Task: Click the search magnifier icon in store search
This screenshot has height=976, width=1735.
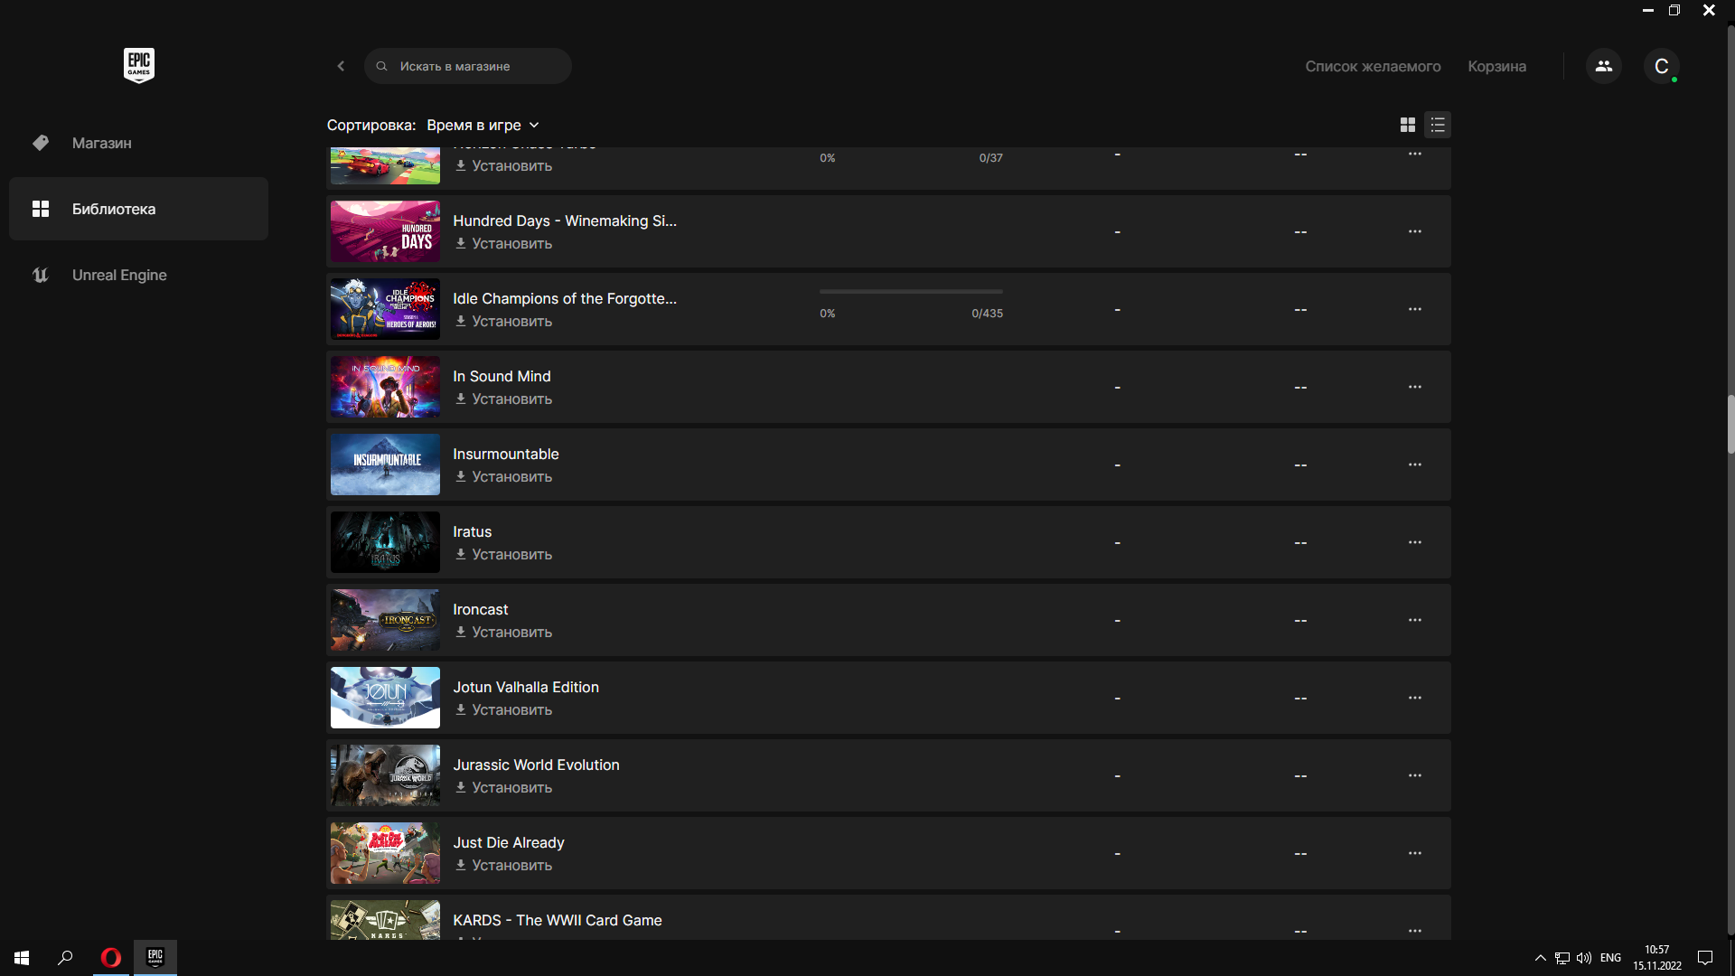Action: tap(382, 66)
